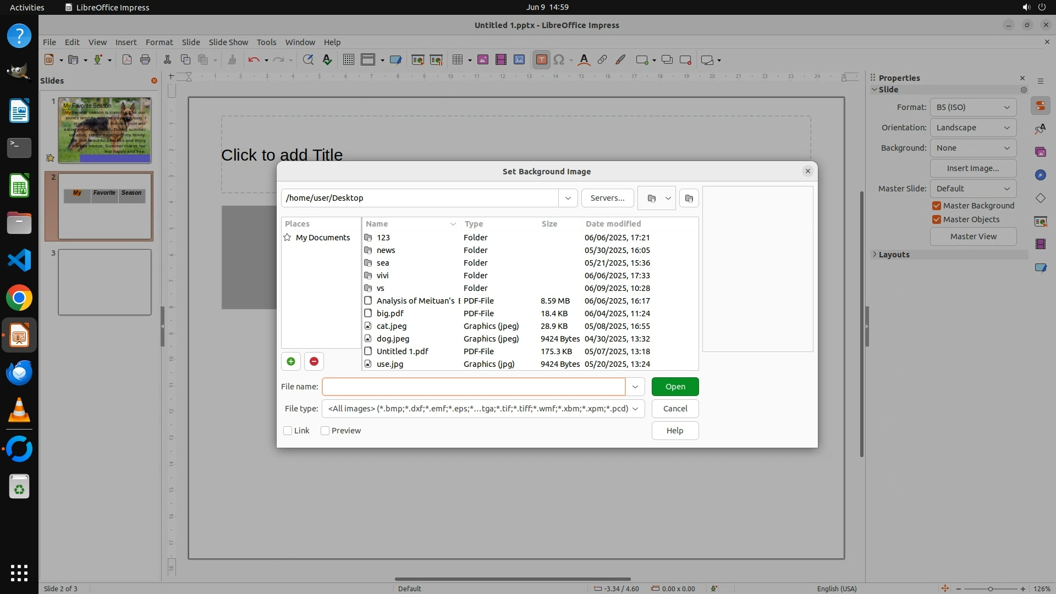The height and width of the screenshot is (594, 1056).
Task: Click the Export as PDF toolbar icon
Action: click(x=127, y=60)
